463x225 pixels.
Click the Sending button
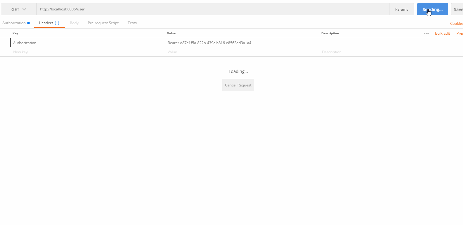(x=432, y=9)
